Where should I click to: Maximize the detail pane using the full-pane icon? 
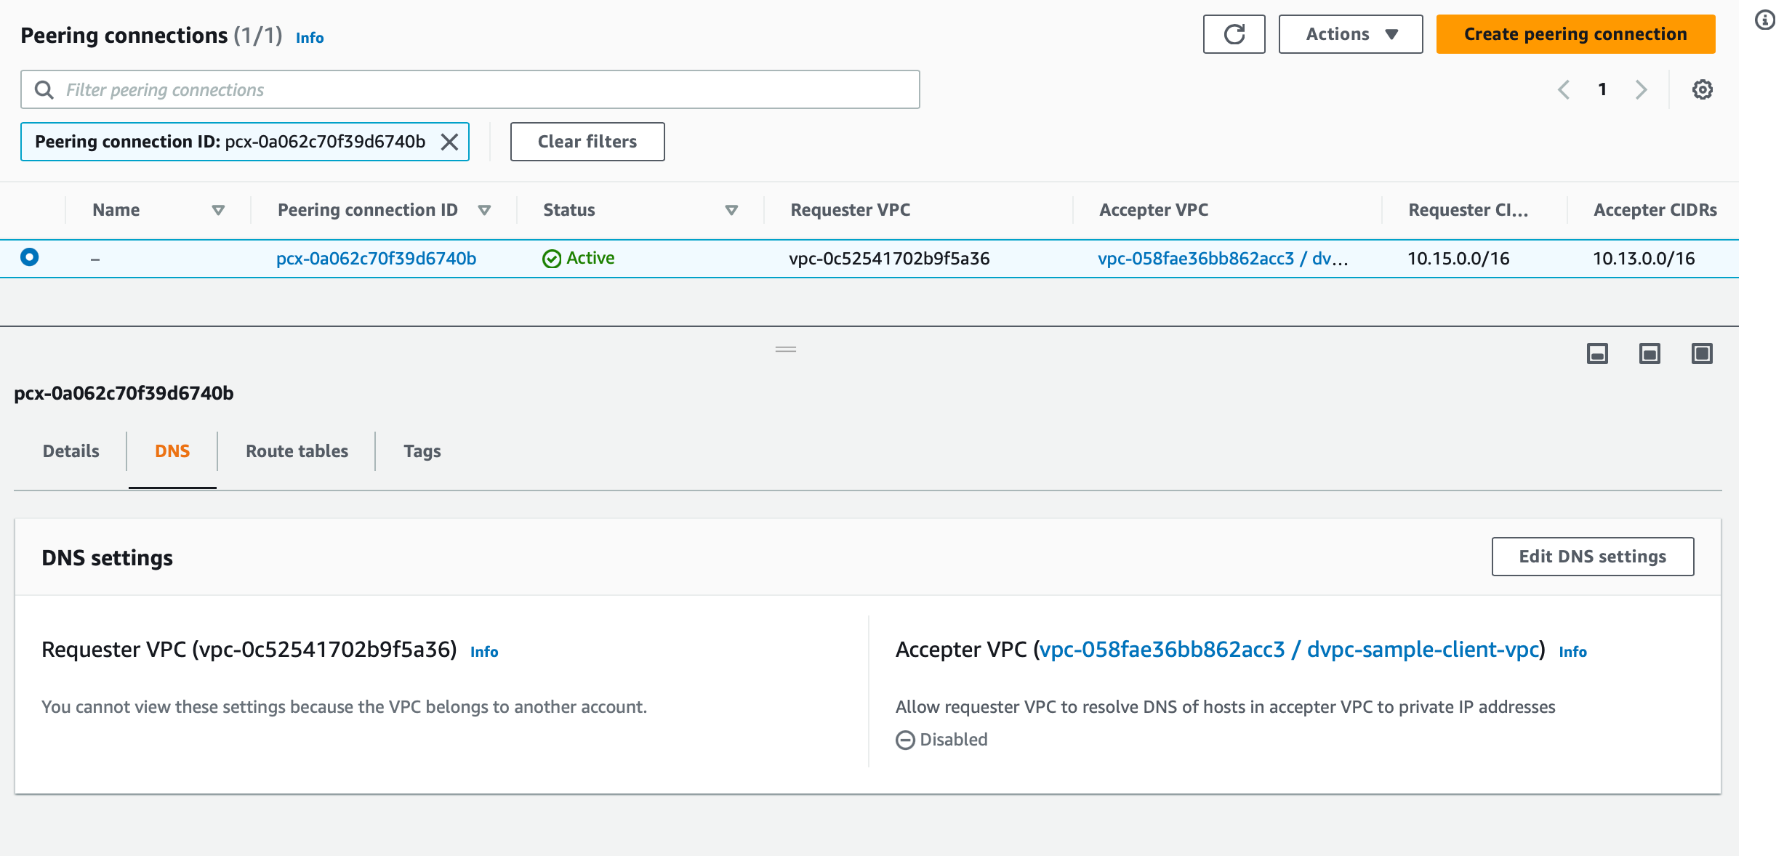(1702, 353)
